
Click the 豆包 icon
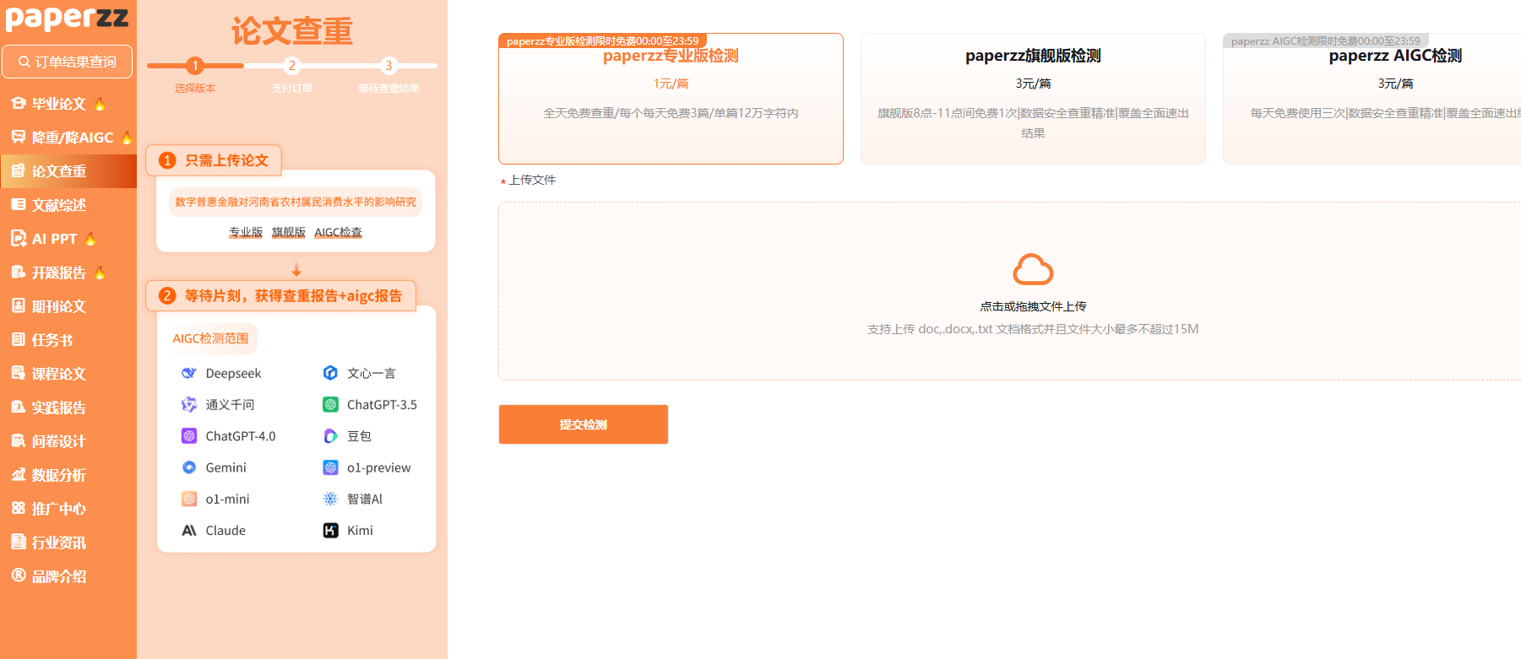[x=331, y=436]
